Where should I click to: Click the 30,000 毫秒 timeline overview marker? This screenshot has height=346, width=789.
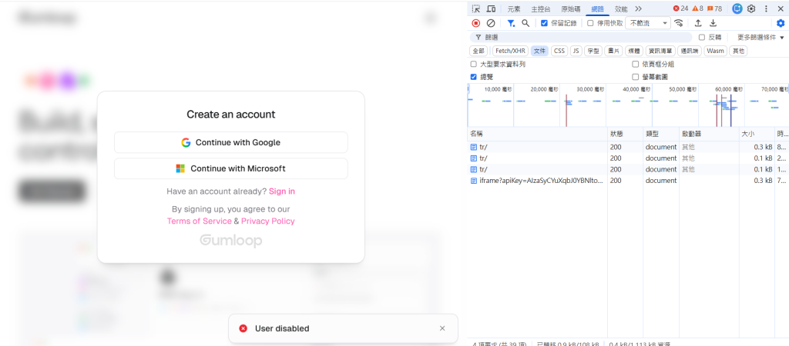click(590, 89)
